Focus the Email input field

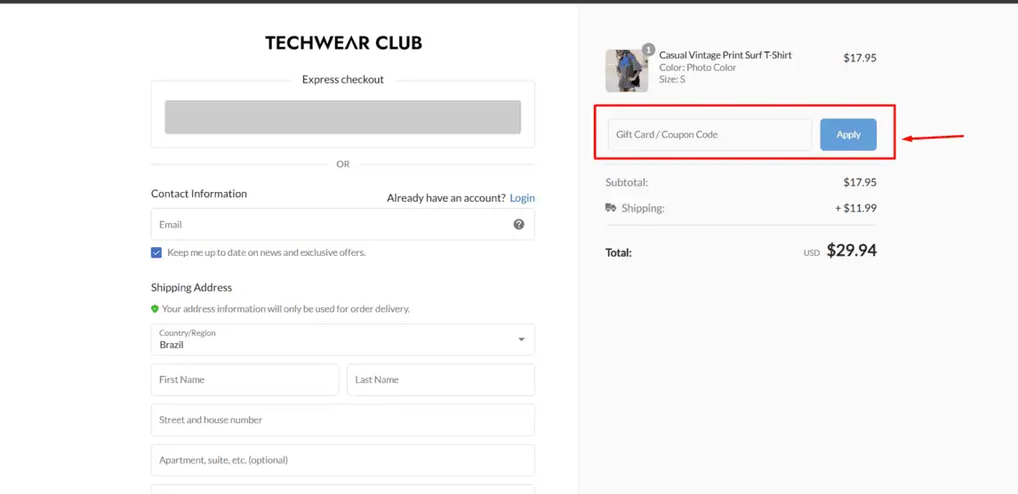tap(343, 225)
